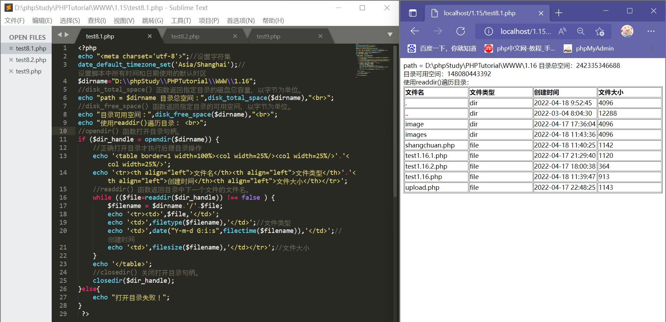The height and width of the screenshot is (322, 666).
Task: Open the 选择(S) menu
Action: coord(70,21)
